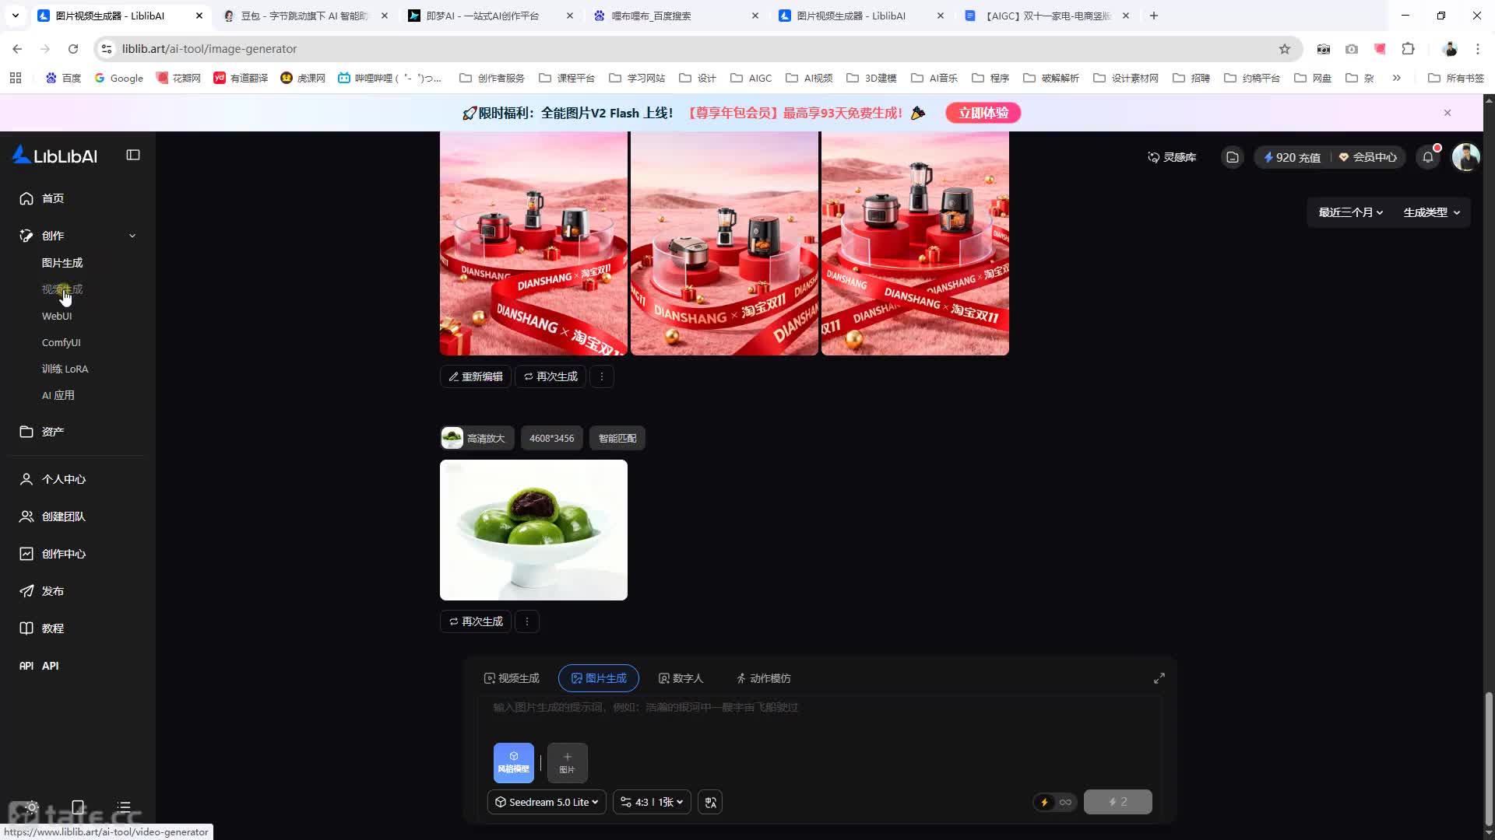Screen dimensions: 1495x840
Task: Click the 4608*3456 resolution tag
Action: (x=552, y=438)
